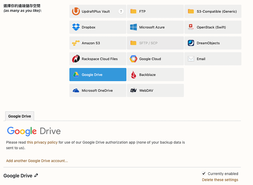Click the Google Drive section heading text
Image resolution: width=253 pixels, height=185 pixels.
[x=18, y=176]
